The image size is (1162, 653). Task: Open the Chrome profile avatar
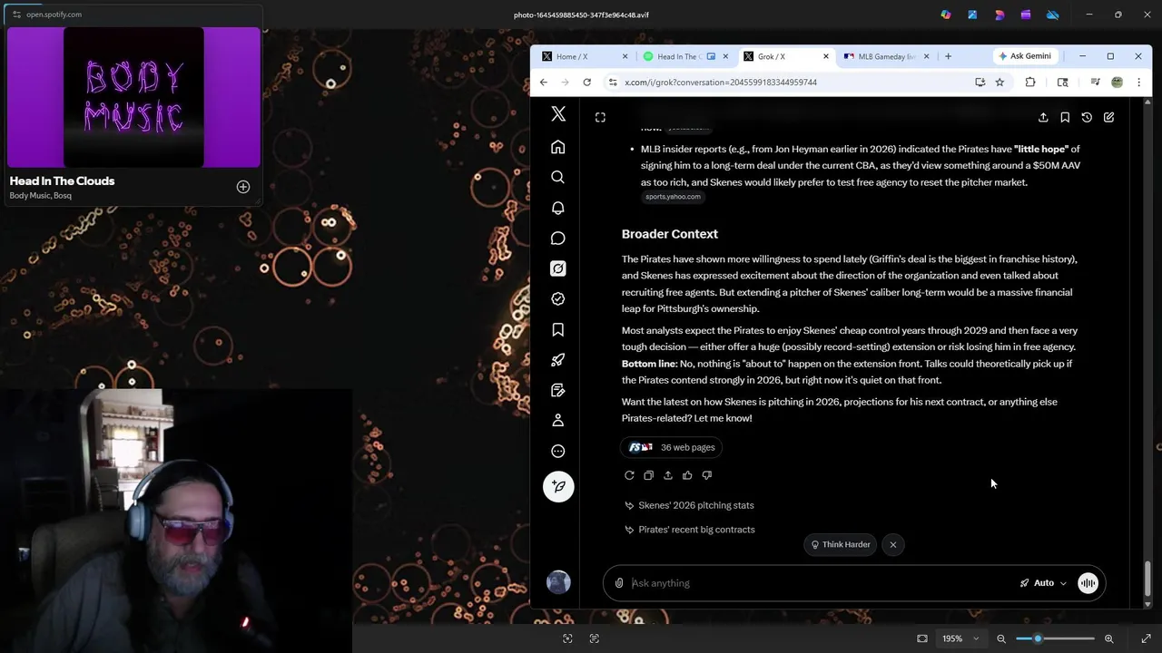1117,83
